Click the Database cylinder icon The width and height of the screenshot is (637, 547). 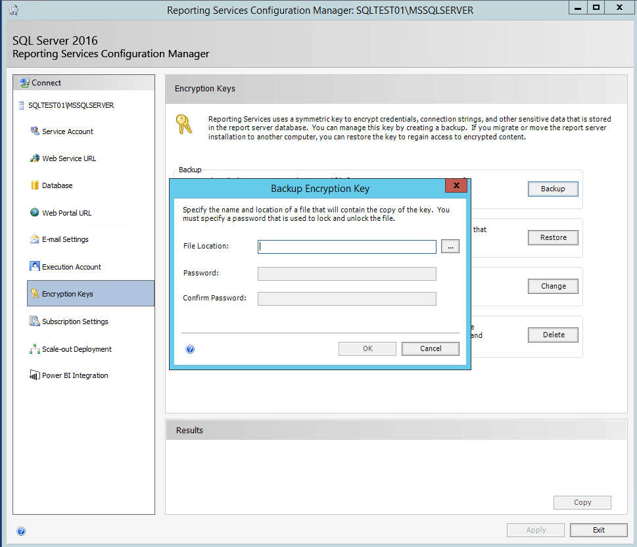[x=35, y=185]
